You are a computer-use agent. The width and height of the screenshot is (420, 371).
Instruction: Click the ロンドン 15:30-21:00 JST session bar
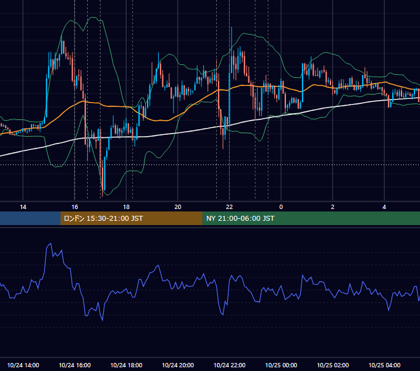click(131, 218)
